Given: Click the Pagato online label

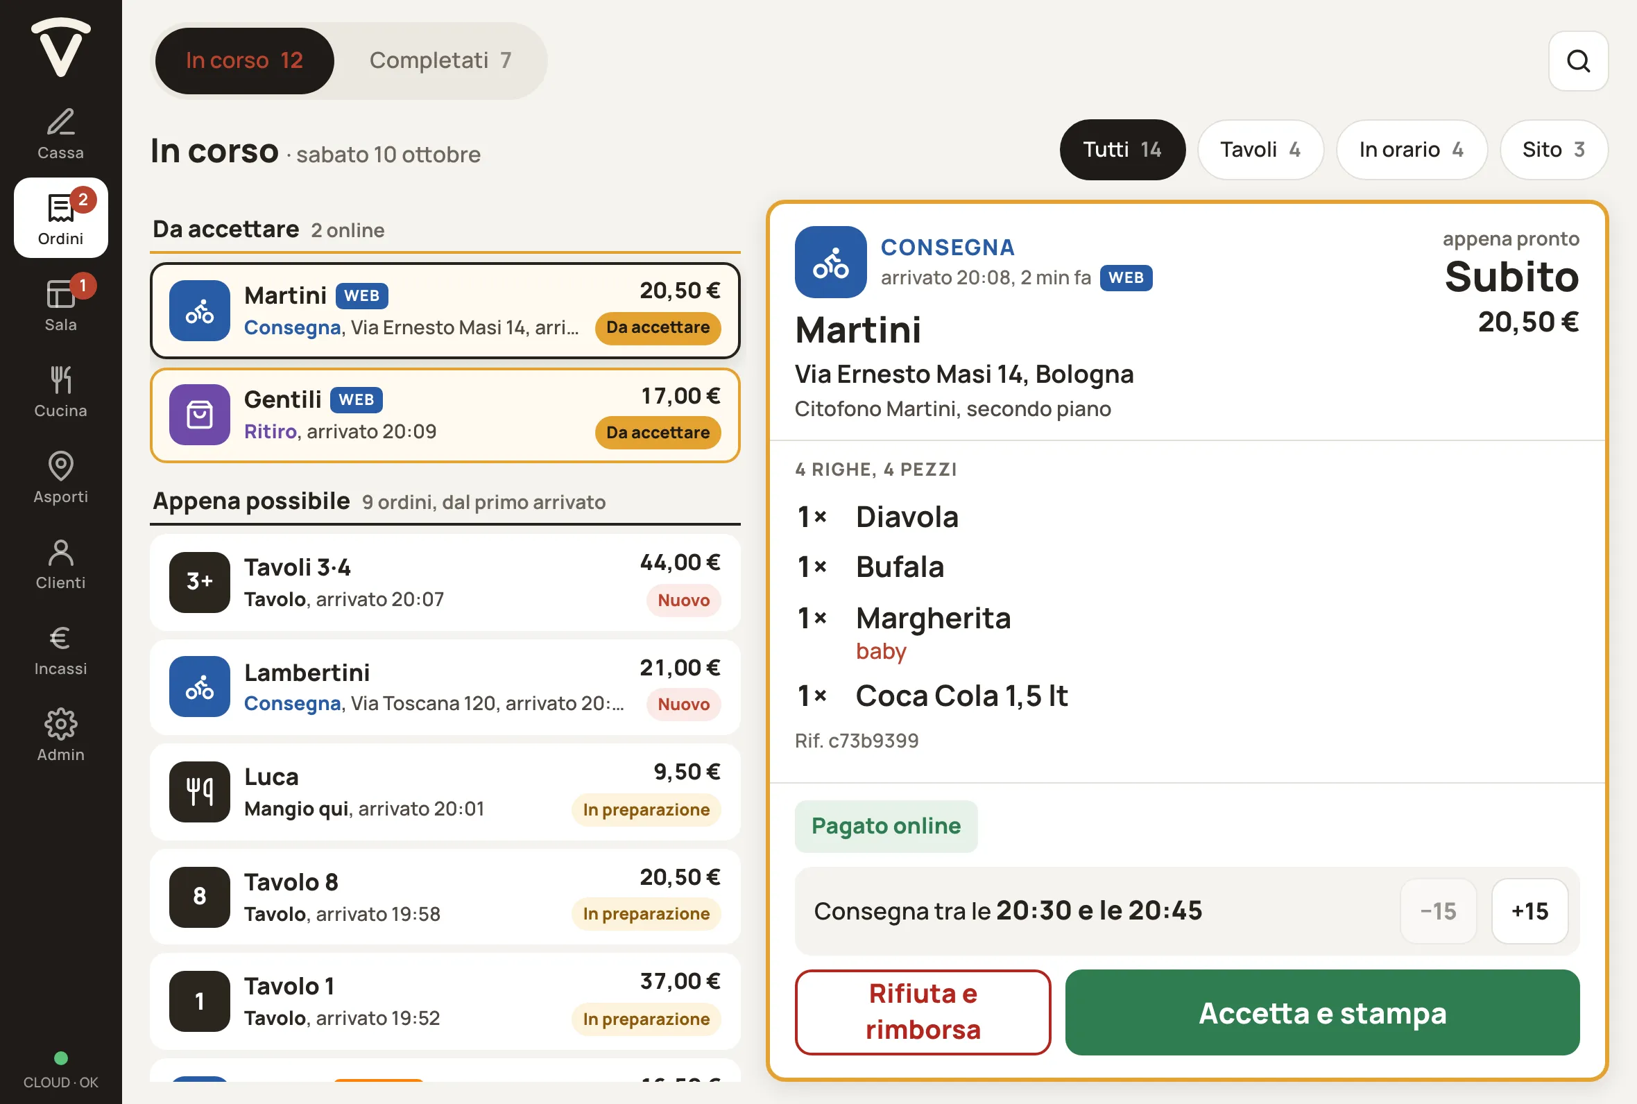Looking at the screenshot, I should pyautogui.click(x=886, y=826).
